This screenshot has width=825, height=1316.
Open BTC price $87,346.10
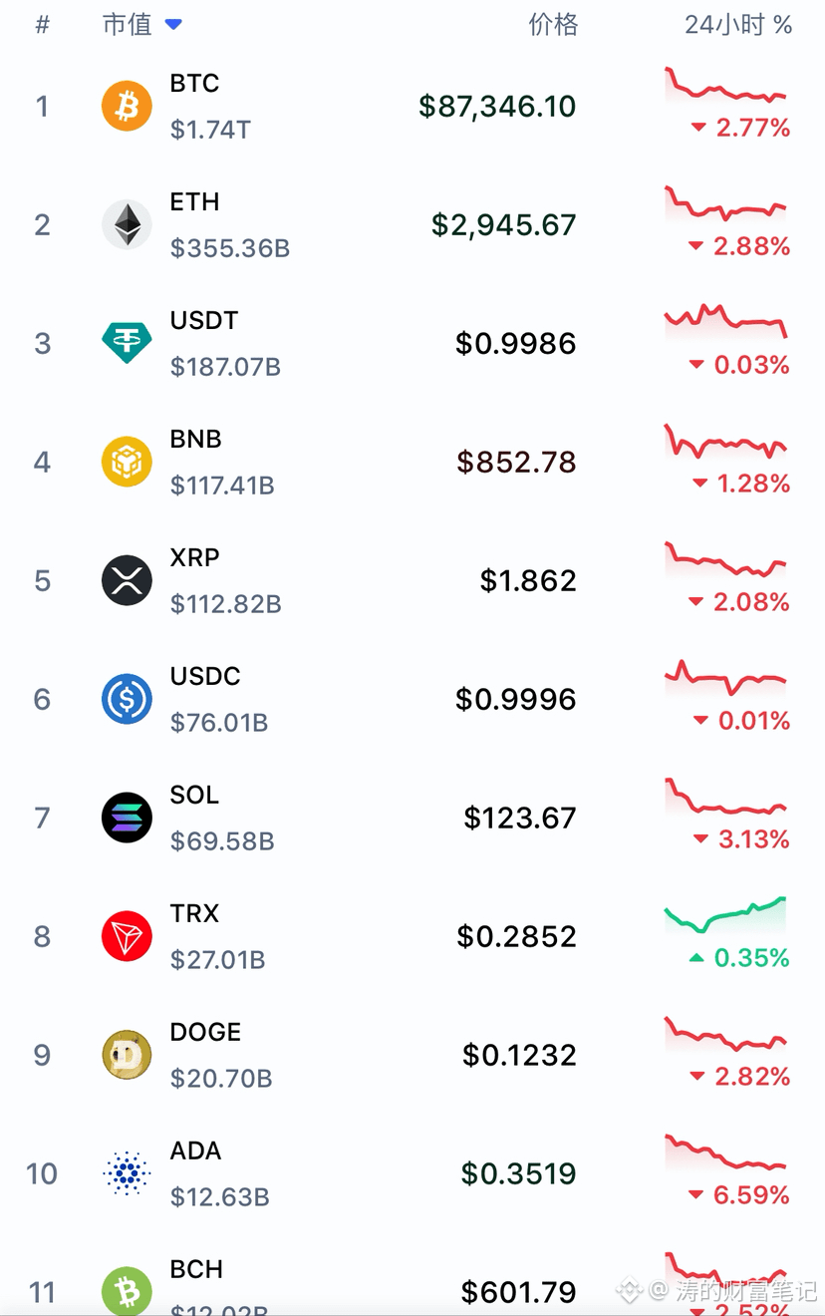pos(497,107)
